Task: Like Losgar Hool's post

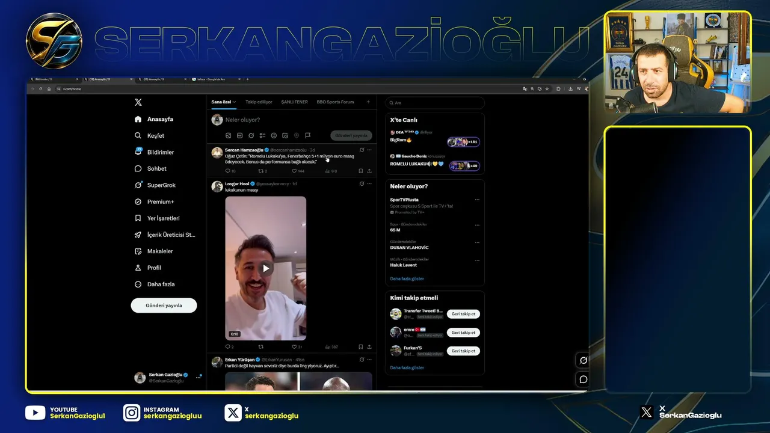Action: tap(294, 347)
